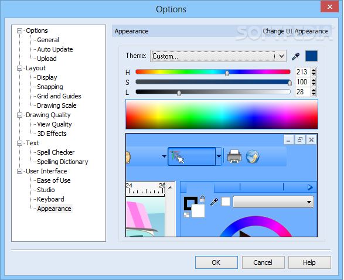Image resolution: width=344 pixels, height=280 pixels.
Task: Click the globe upload icon in the preview
Action: (x=253, y=156)
